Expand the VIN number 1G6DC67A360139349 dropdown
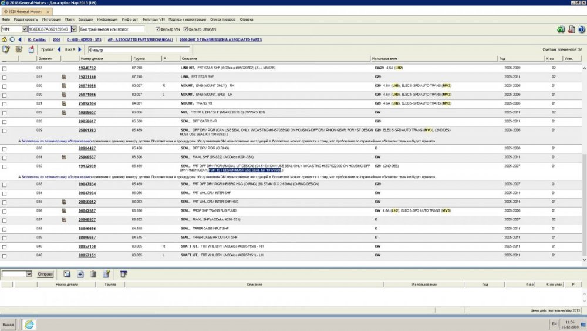The width and height of the screenshot is (587, 331). point(74,29)
